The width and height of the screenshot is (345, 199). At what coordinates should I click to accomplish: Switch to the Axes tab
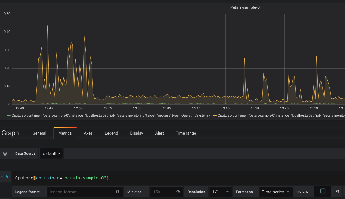tap(88, 133)
